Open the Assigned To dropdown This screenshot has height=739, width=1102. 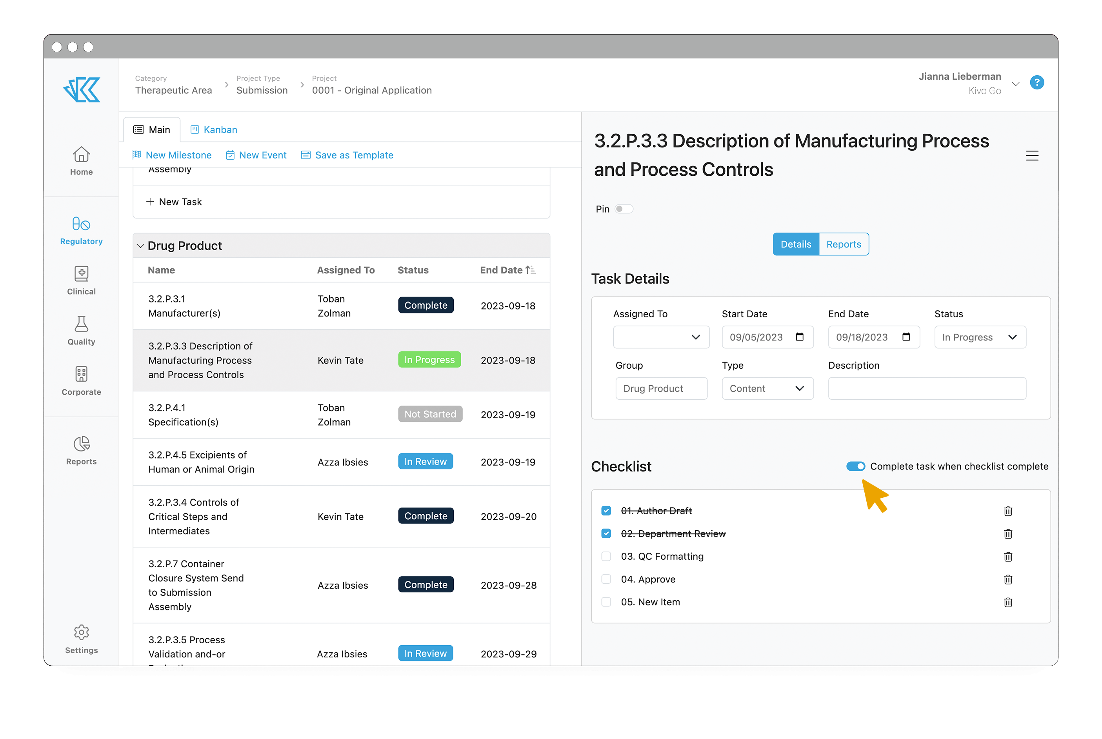click(661, 337)
